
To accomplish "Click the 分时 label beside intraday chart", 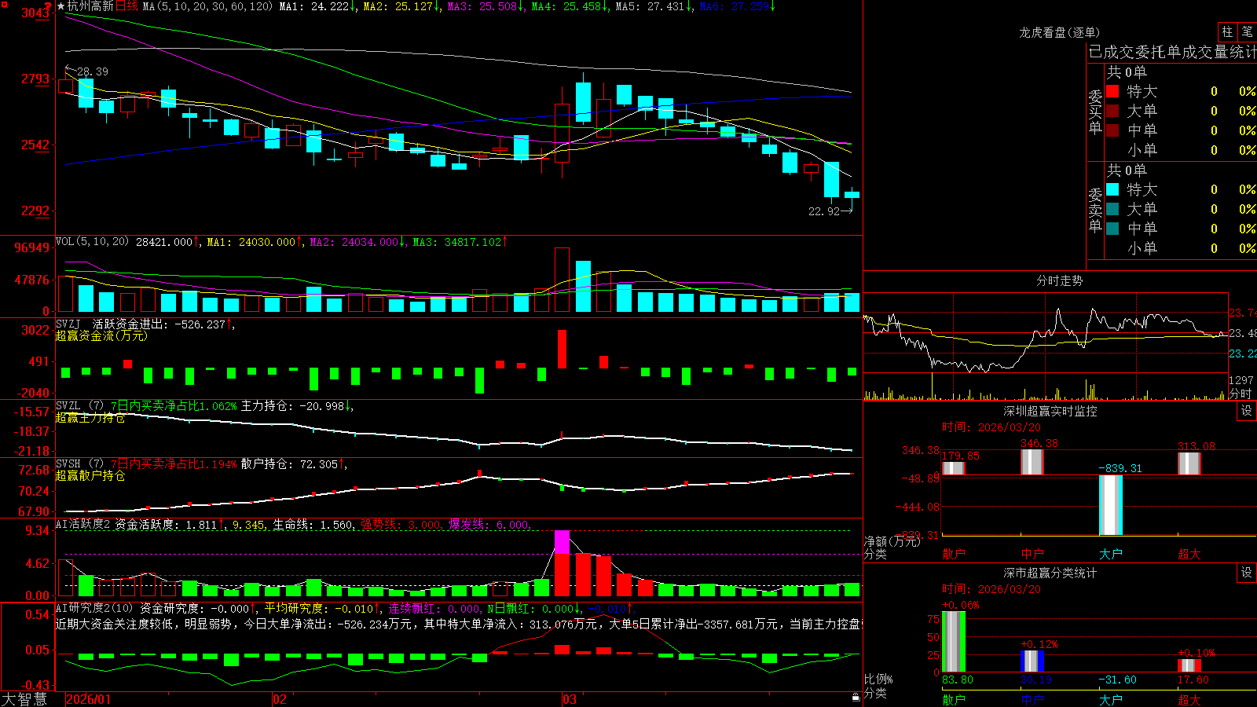I will (1241, 394).
